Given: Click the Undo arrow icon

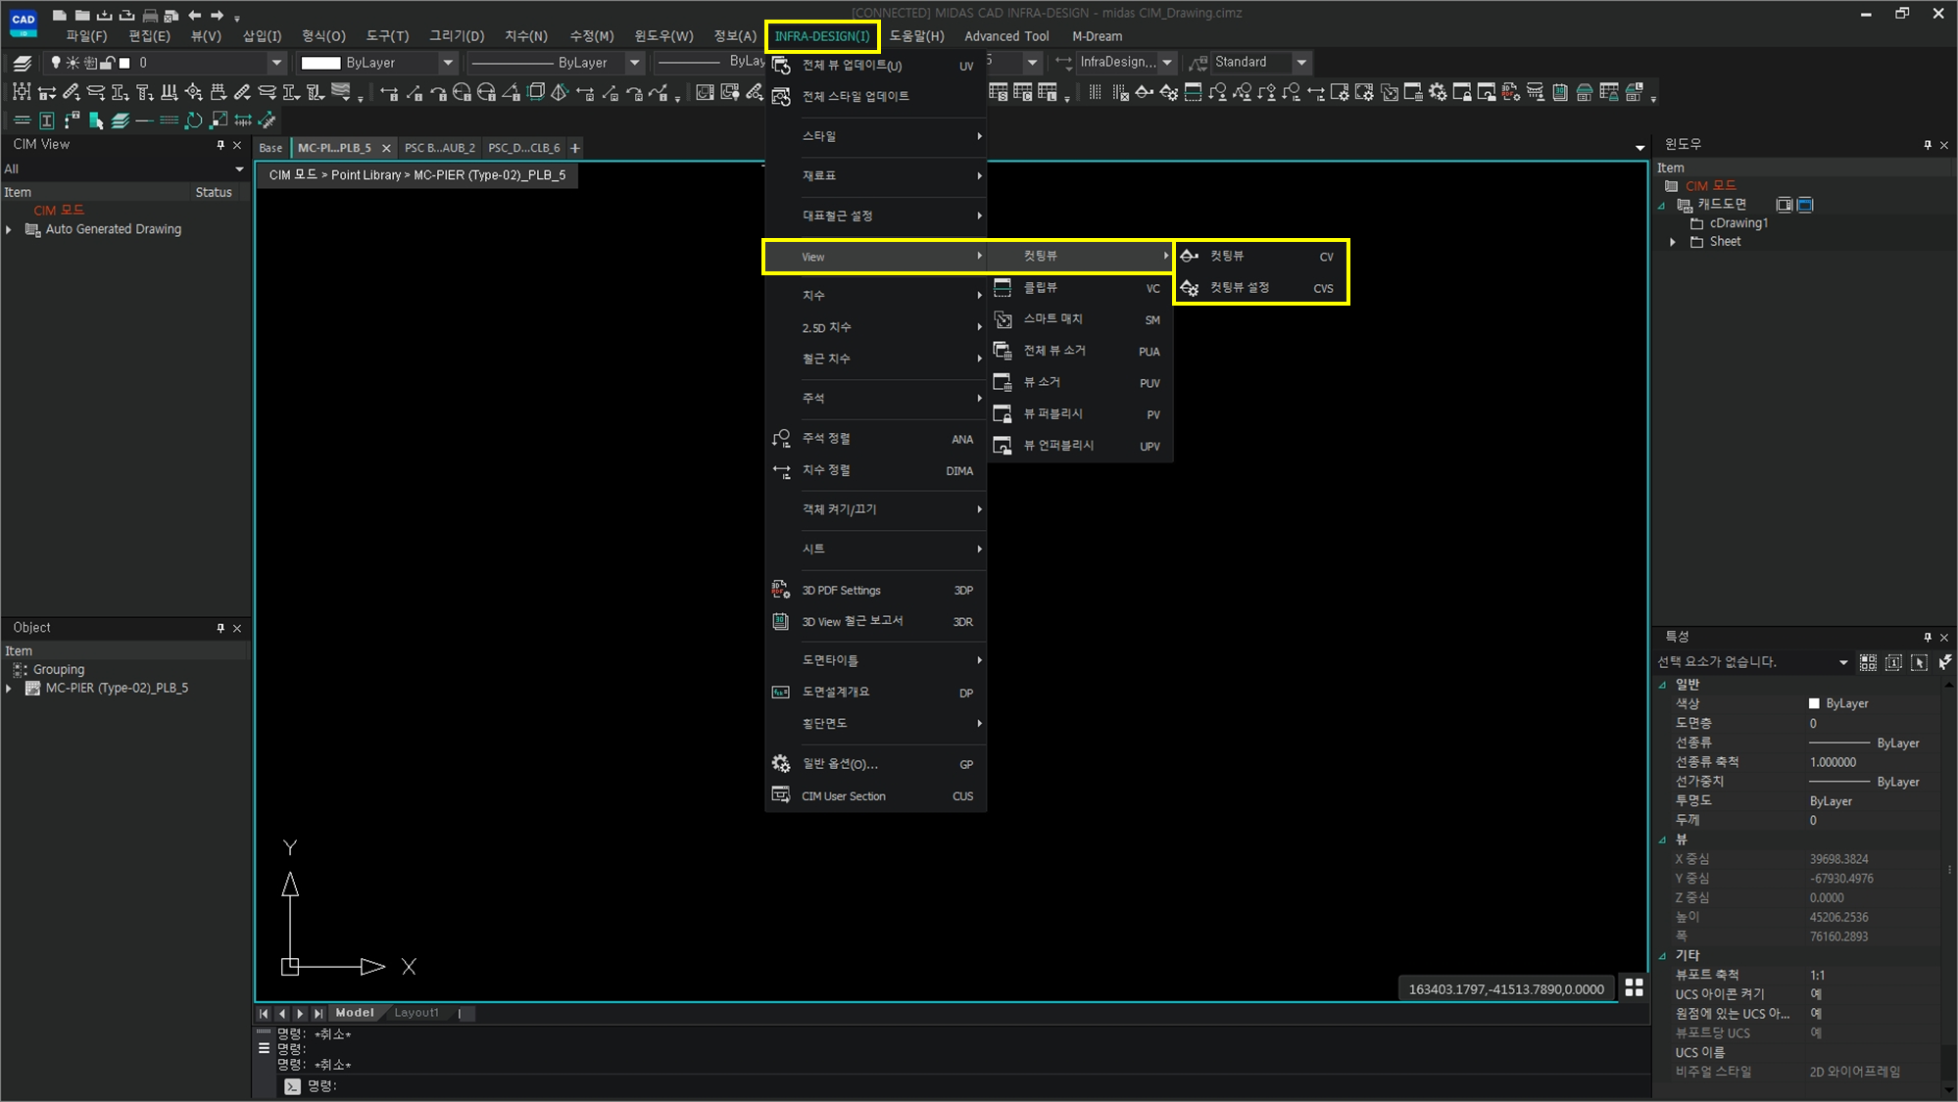Looking at the screenshot, I should pos(194,15).
